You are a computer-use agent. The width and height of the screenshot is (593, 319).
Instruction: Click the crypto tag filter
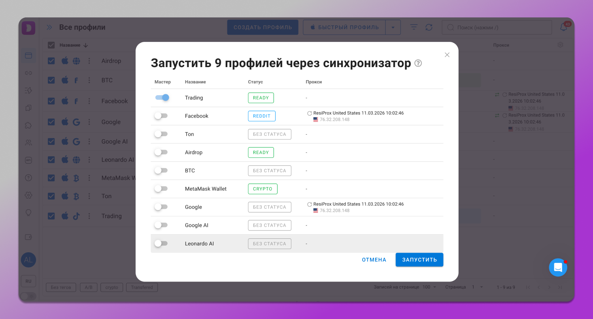111,287
